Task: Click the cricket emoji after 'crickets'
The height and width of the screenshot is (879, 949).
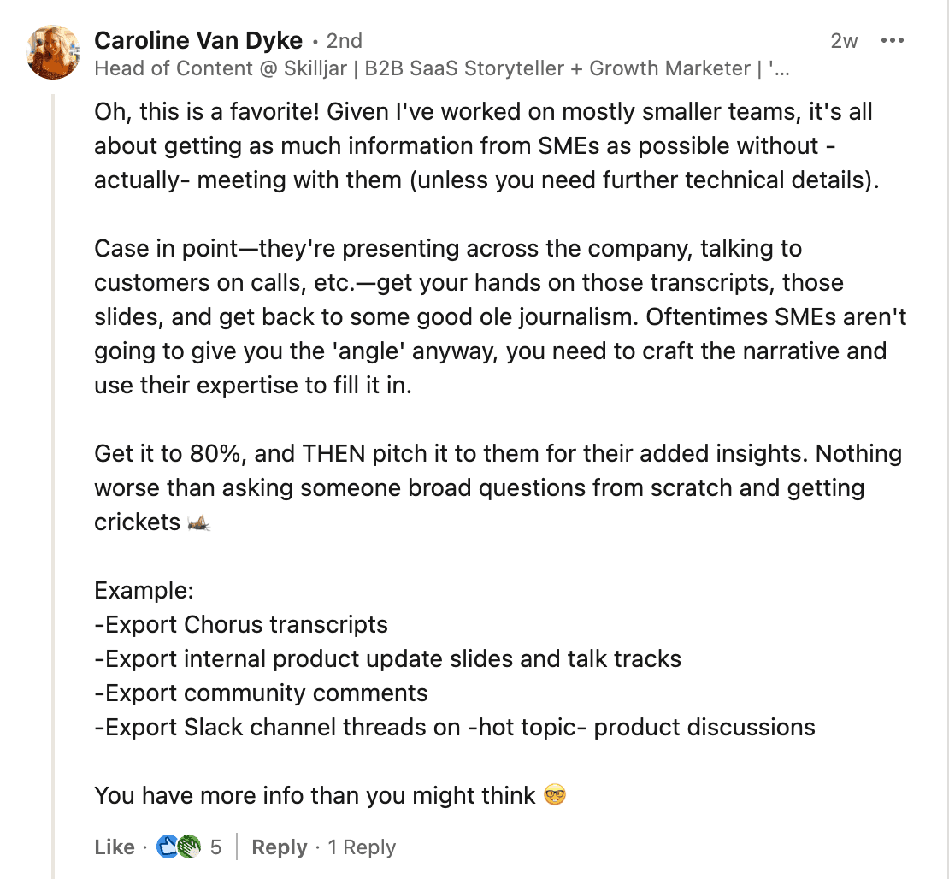Action: [x=198, y=522]
